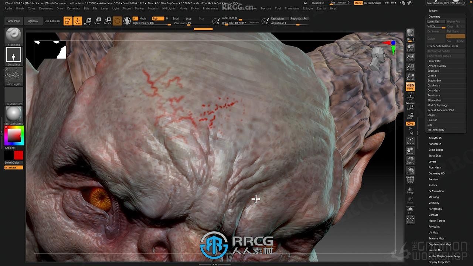Open the Material menu

pos(153,8)
